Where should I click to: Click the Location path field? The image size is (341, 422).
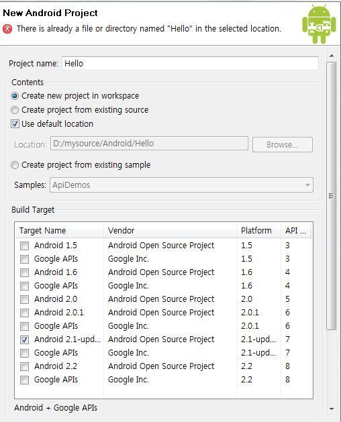[x=149, y=144]
